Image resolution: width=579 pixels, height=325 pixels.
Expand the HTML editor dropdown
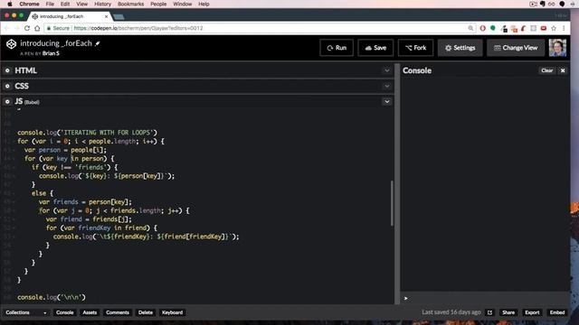pos(386,70)
